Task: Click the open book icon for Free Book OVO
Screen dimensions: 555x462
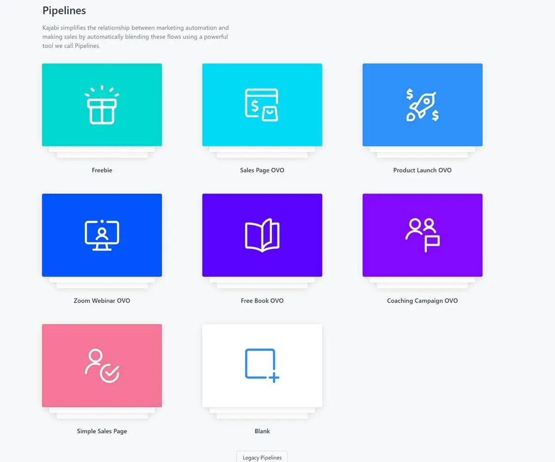Action: tap(262, 235)
